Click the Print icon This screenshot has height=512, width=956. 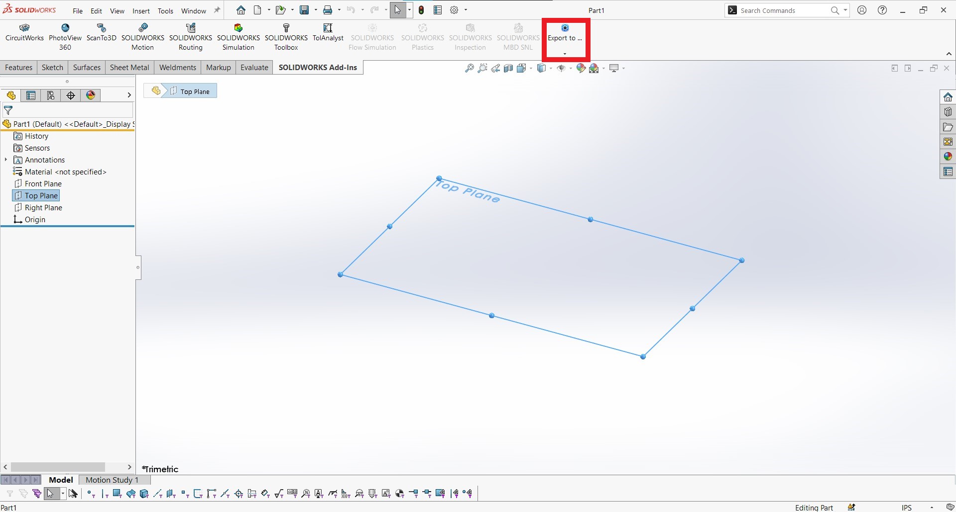point(328,10)
